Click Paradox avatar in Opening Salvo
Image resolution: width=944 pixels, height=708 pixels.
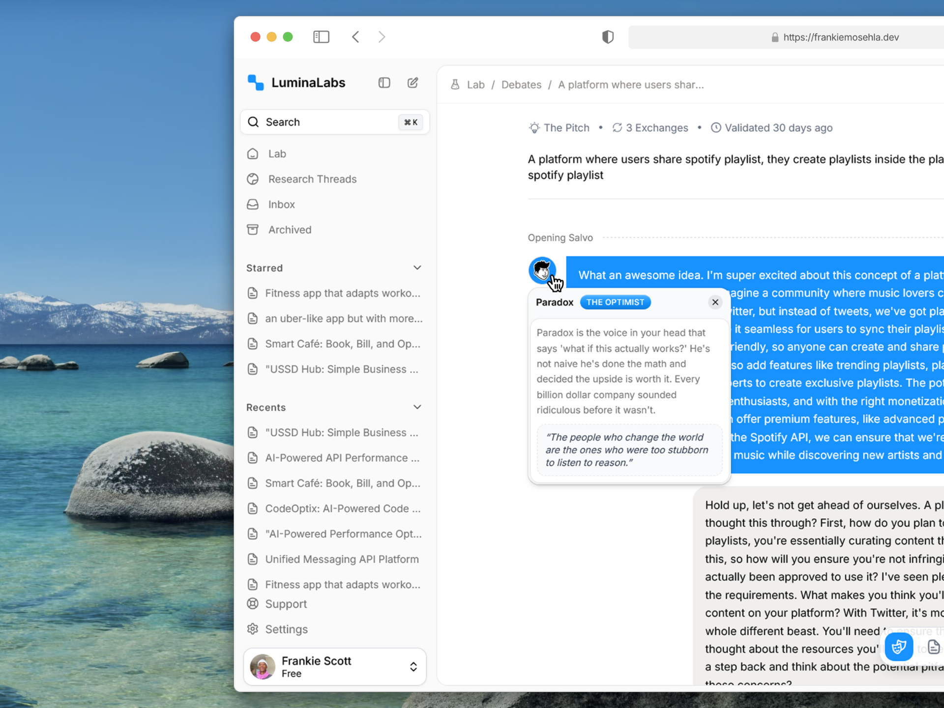click(542, 270)
